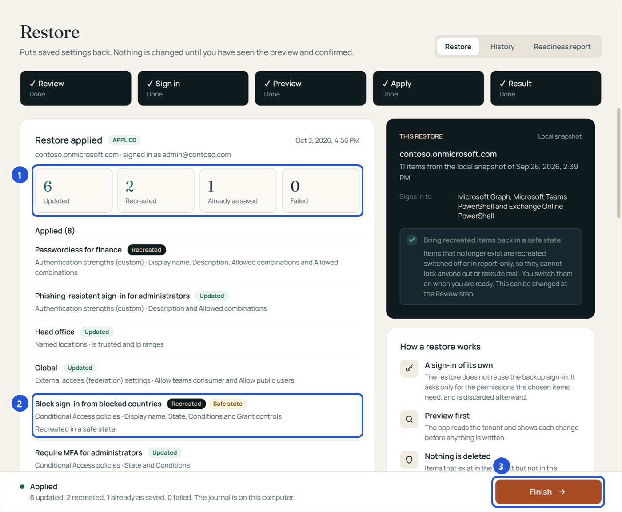
Task: Click the Local snapshot label
Action: click(559, 136)
